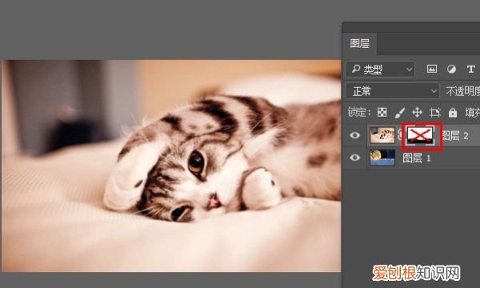Select the disabled layer mask thumbnail
Viewport: 480px width, 288px height.
pyautogui.click(x=420, y=136)
